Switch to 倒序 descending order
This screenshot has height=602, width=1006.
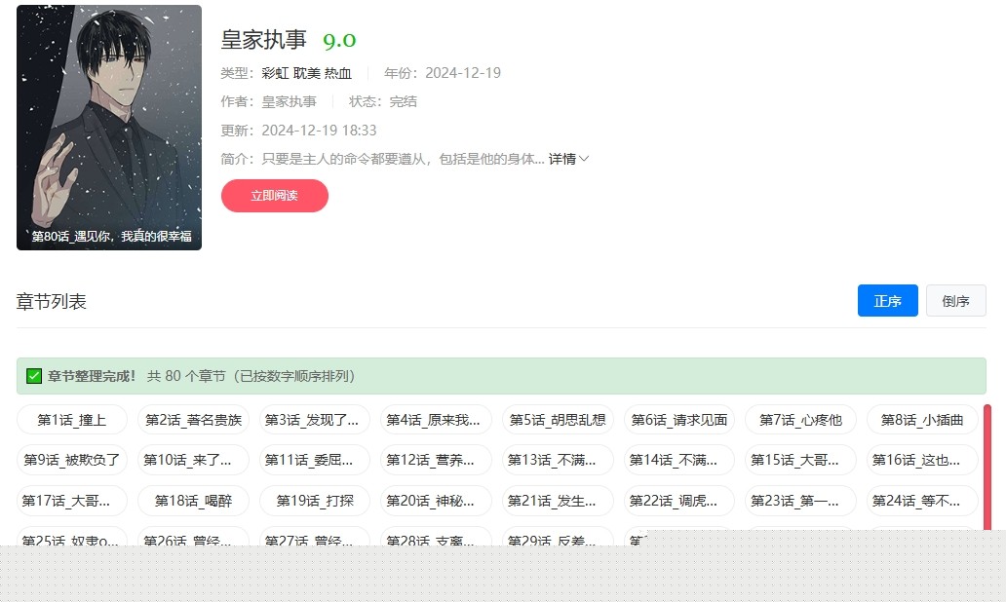coord(955,301)
